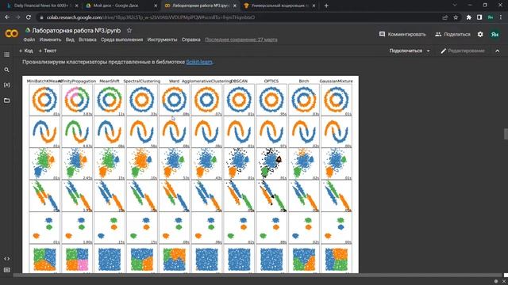This screenshot has width=508, height=285.
Task: Click the MiniBatchKMeans circles plot
Action: tap(44, 100)
